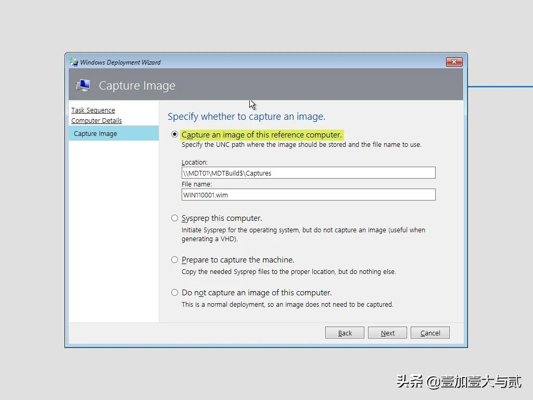This screenshot has height=400, width=533.
Task: Go back with the Back button
Action: pos(345,333)
